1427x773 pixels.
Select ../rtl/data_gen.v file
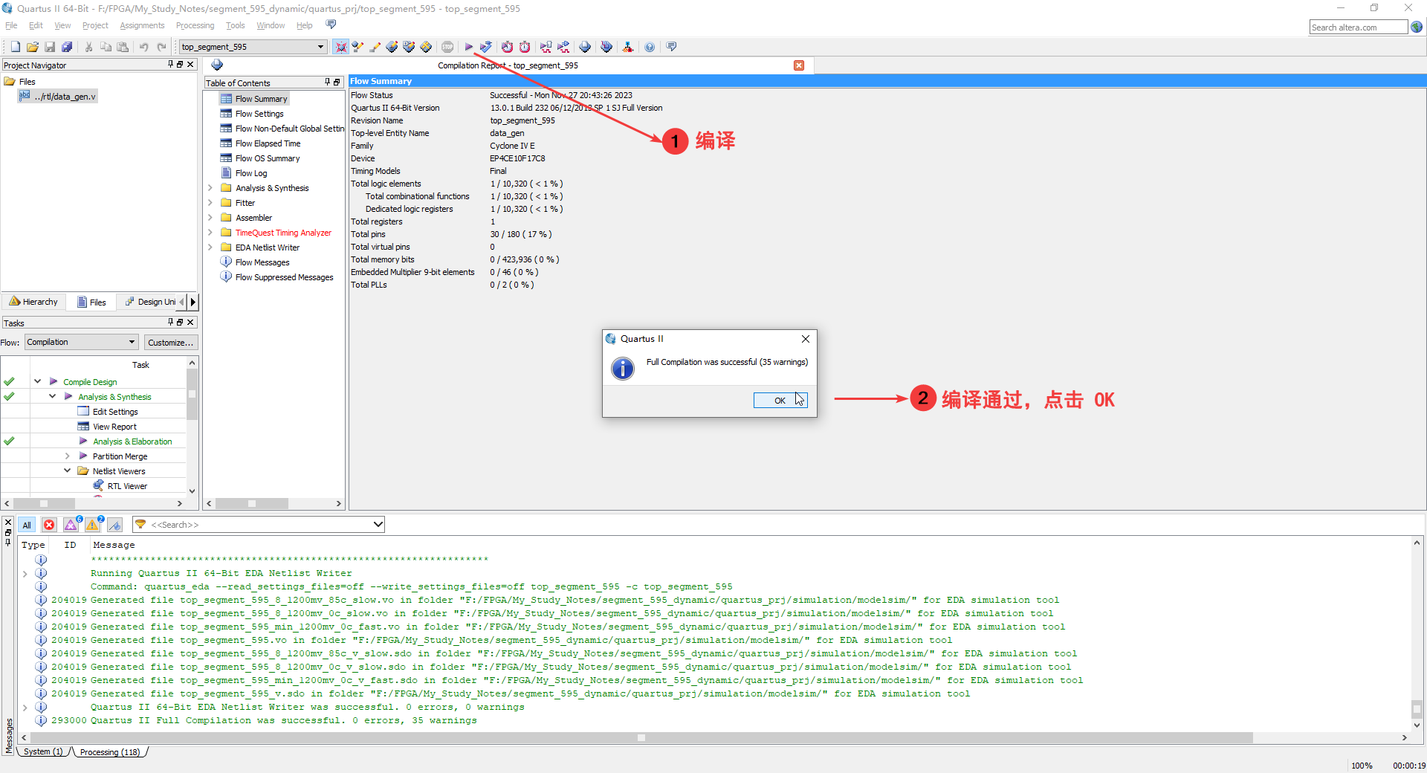[x=58, y=96]
